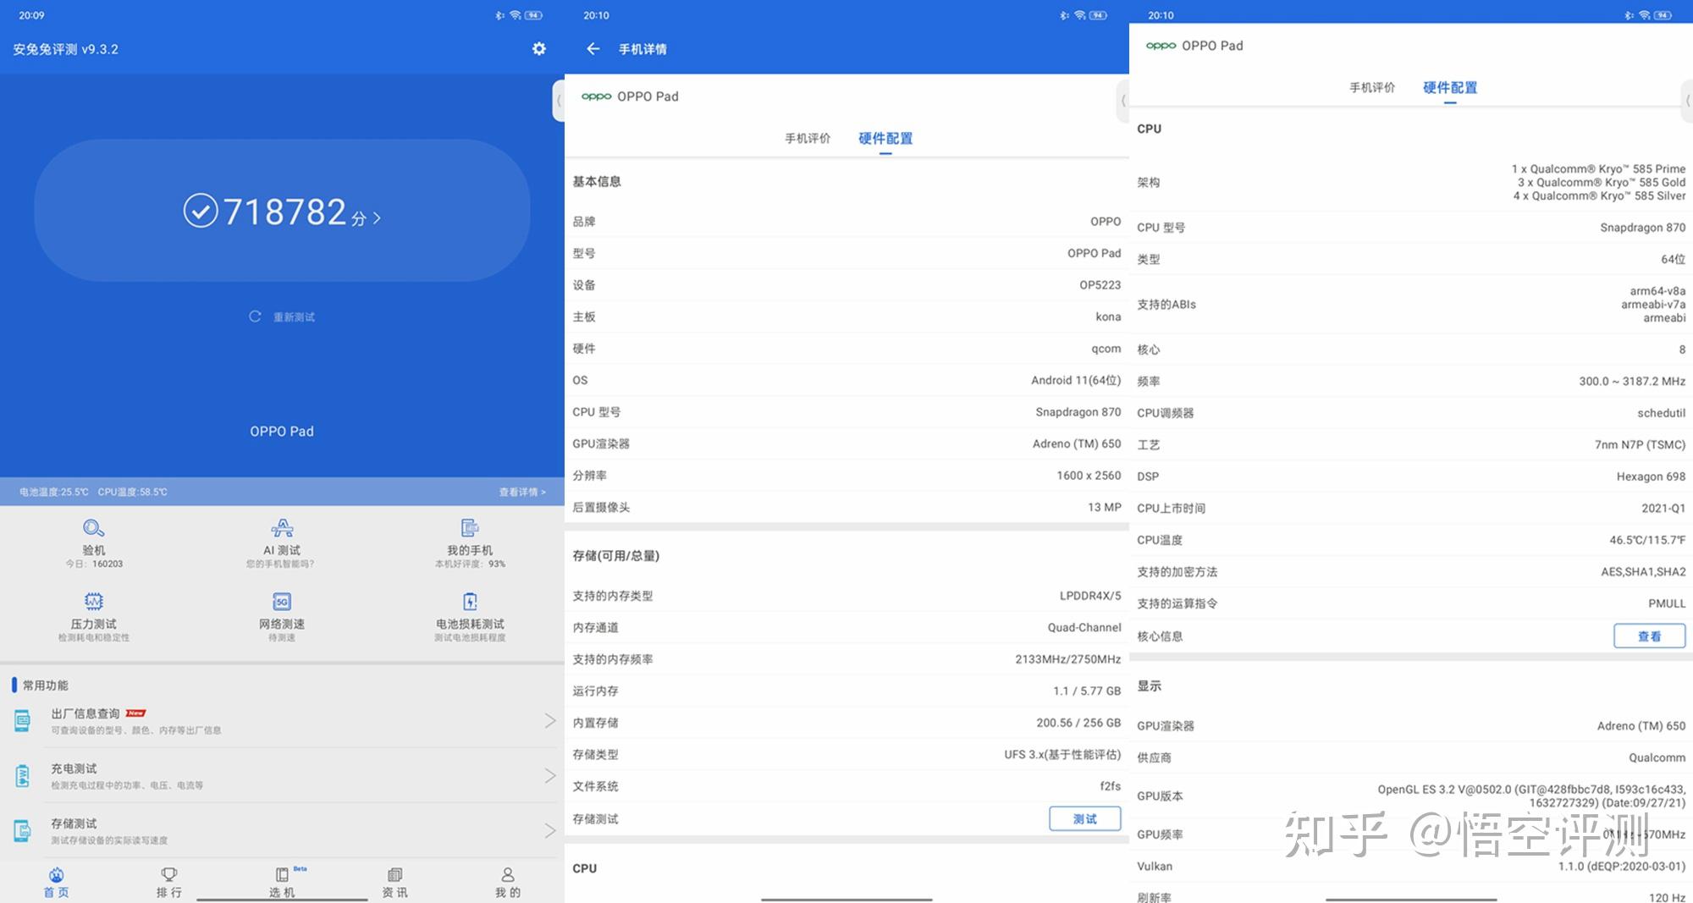Open 我的 profile in bottom navigation
This screenshot has width=1693, height=903.
coord(508,882)
